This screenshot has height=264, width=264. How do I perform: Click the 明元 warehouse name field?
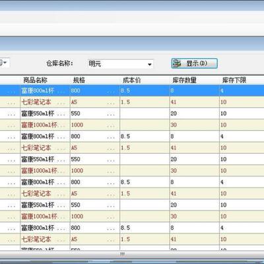point(120,64)
